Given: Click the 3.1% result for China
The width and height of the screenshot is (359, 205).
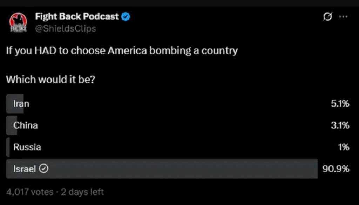Looking at the screenshot, I should pos(340,125).
